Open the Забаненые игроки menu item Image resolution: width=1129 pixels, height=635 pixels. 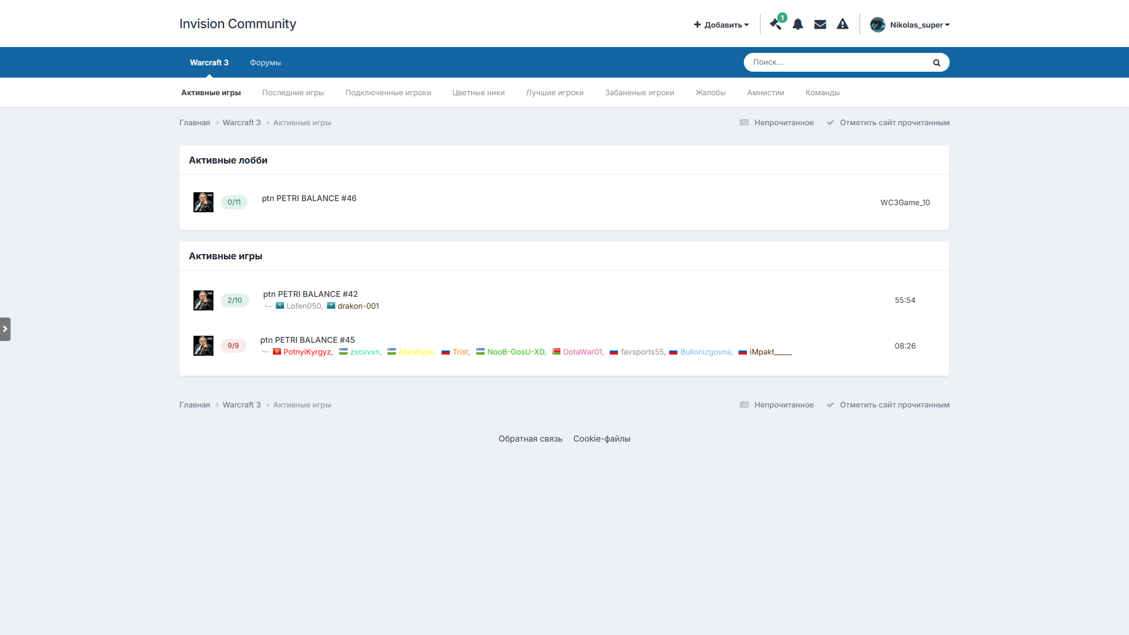[x=639, y=93]
